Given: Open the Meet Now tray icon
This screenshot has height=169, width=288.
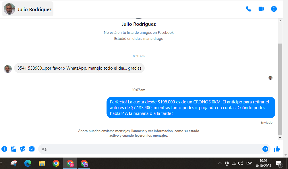Looking at the screenshot, I should tap(227, 163).
